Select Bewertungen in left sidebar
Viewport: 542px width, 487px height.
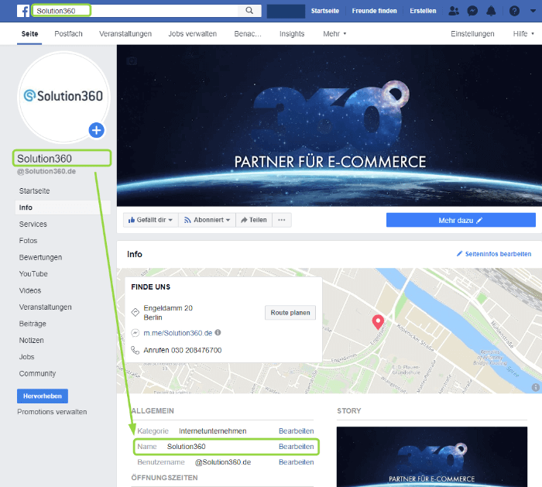point(40,257)
